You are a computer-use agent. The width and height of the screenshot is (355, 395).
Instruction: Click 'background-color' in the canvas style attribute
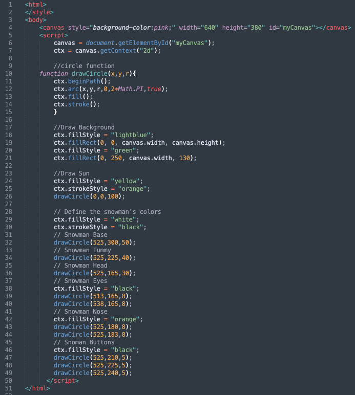coord(122,28)
